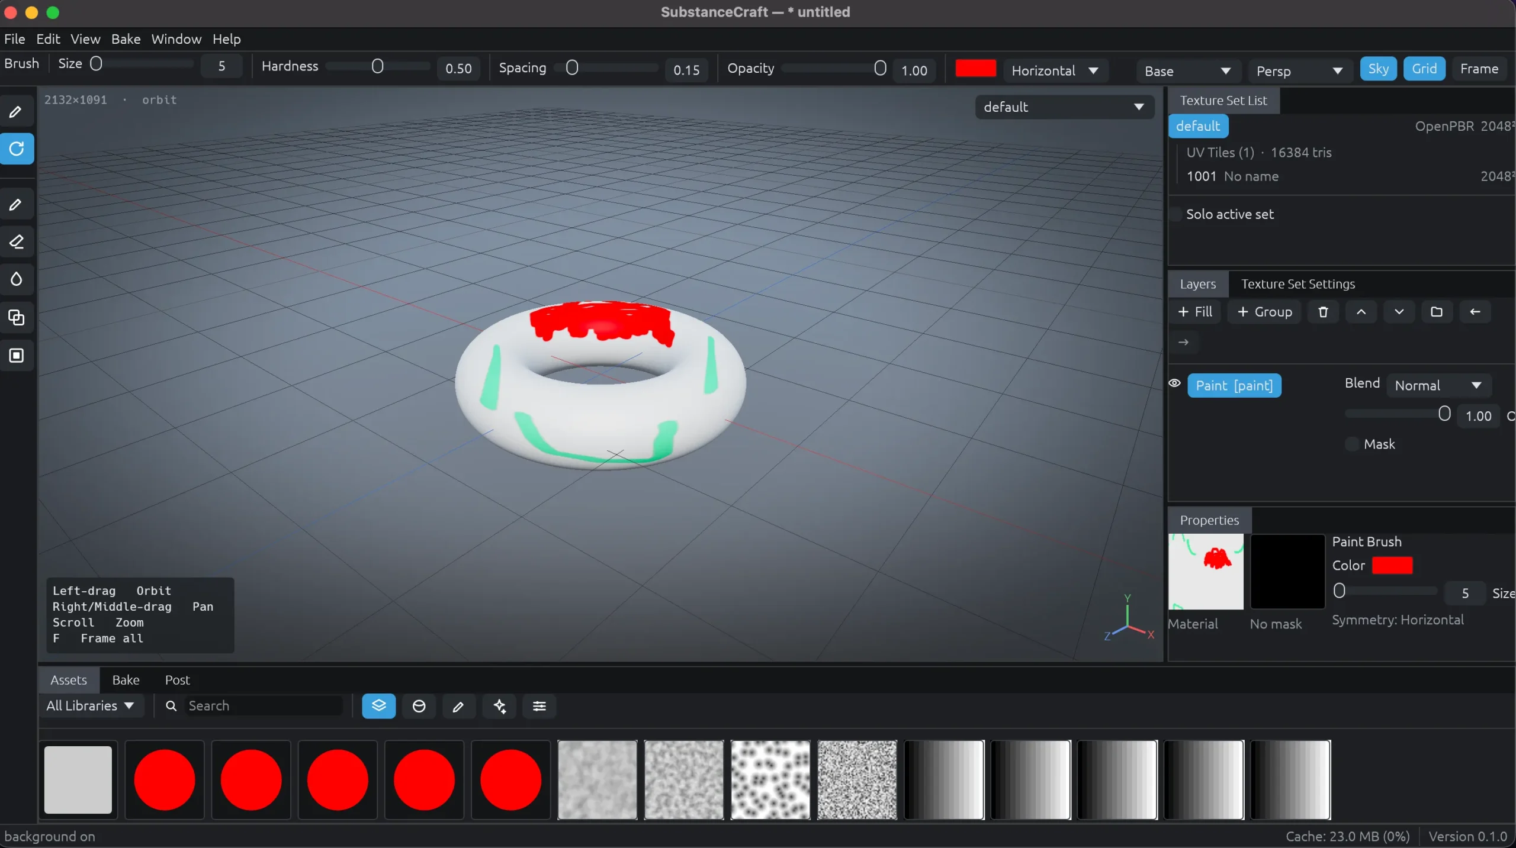Viewport: 1516px width, 848px height.
Task: Click the folder icon in Layers toolbar
Action: tap(1437, 312)
